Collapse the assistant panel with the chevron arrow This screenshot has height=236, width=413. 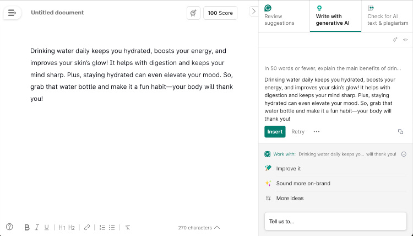coord(254,12)
